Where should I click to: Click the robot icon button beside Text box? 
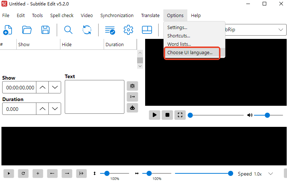point(132,108)
